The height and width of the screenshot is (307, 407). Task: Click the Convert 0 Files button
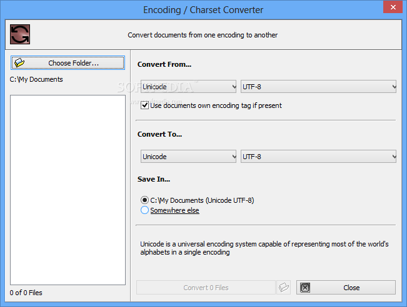pyautogui.click(x=206, y=287)
